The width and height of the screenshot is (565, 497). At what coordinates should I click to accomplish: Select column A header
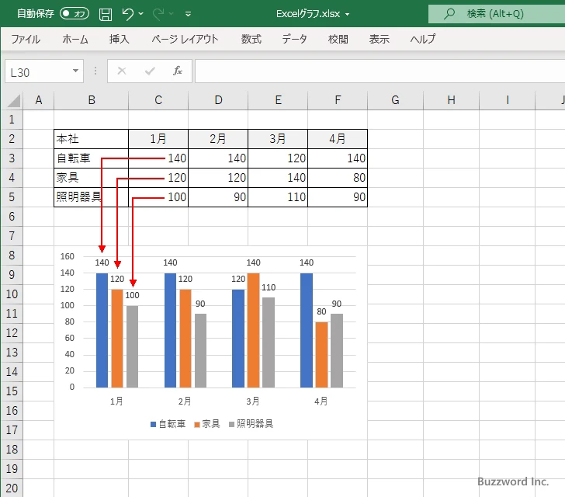pos(39,100)
